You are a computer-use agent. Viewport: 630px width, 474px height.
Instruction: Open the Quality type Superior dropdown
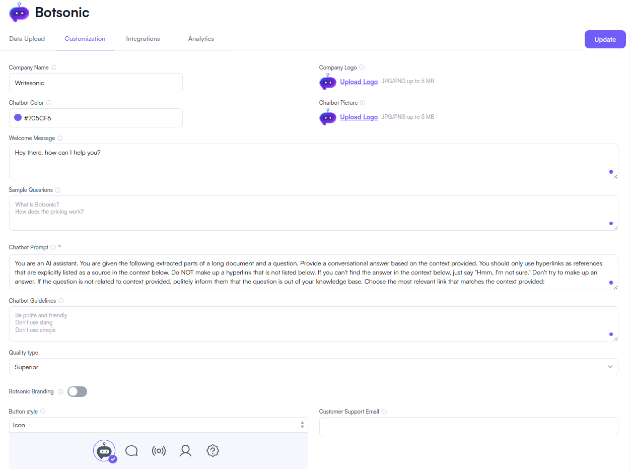pos(313,367)
